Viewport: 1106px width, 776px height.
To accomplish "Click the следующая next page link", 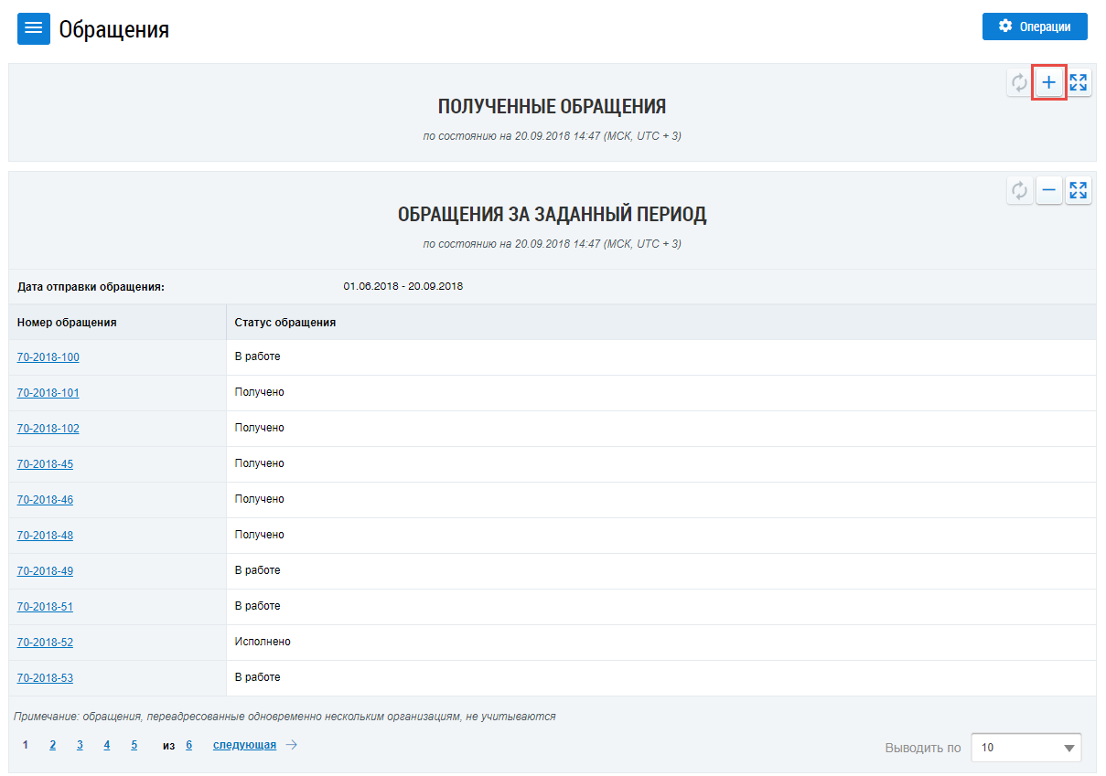I will click(244, 745).
